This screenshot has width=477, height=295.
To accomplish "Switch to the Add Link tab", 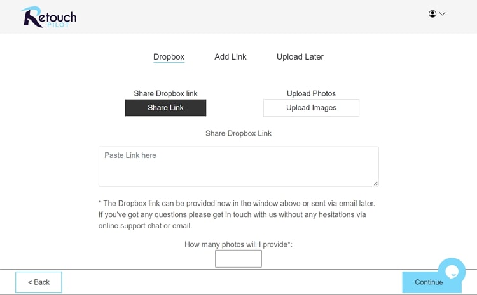I will click(x=230, y=56).
